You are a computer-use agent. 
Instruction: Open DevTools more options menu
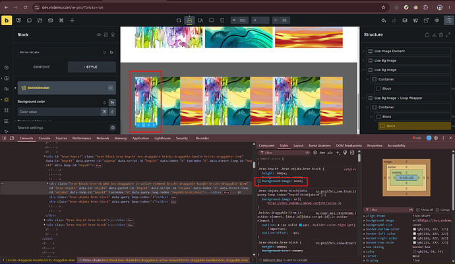[x=443, y=138]
